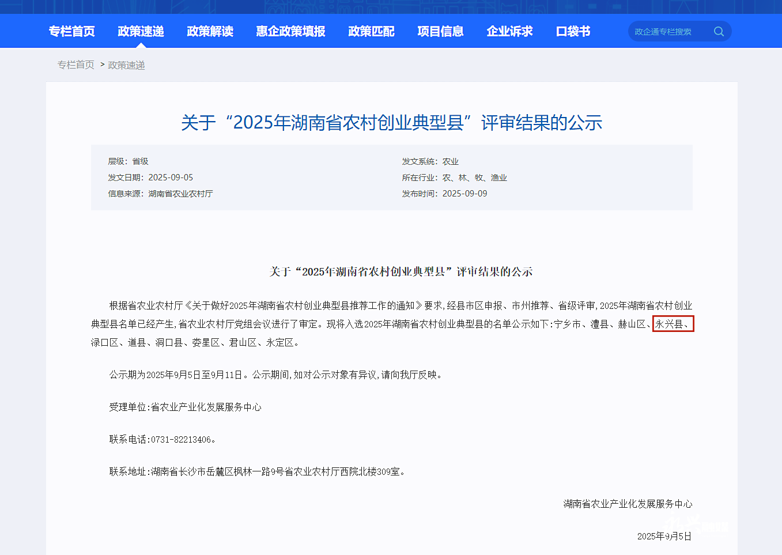The height and width of the screenshot is (555, 782).
Task: Go to the 政策解读 section
Action: point(210,32)
